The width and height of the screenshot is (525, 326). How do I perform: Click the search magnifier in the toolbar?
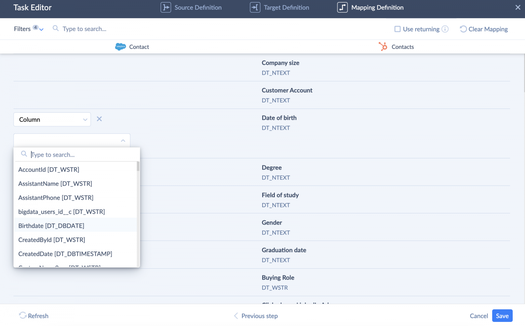[55, 29]
